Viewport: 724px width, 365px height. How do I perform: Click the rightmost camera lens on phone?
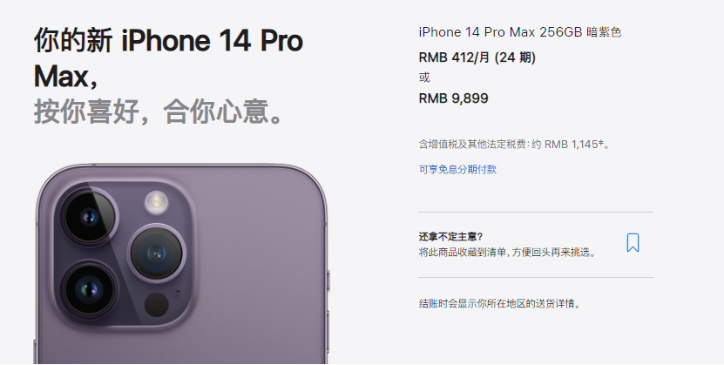point(157,253)
